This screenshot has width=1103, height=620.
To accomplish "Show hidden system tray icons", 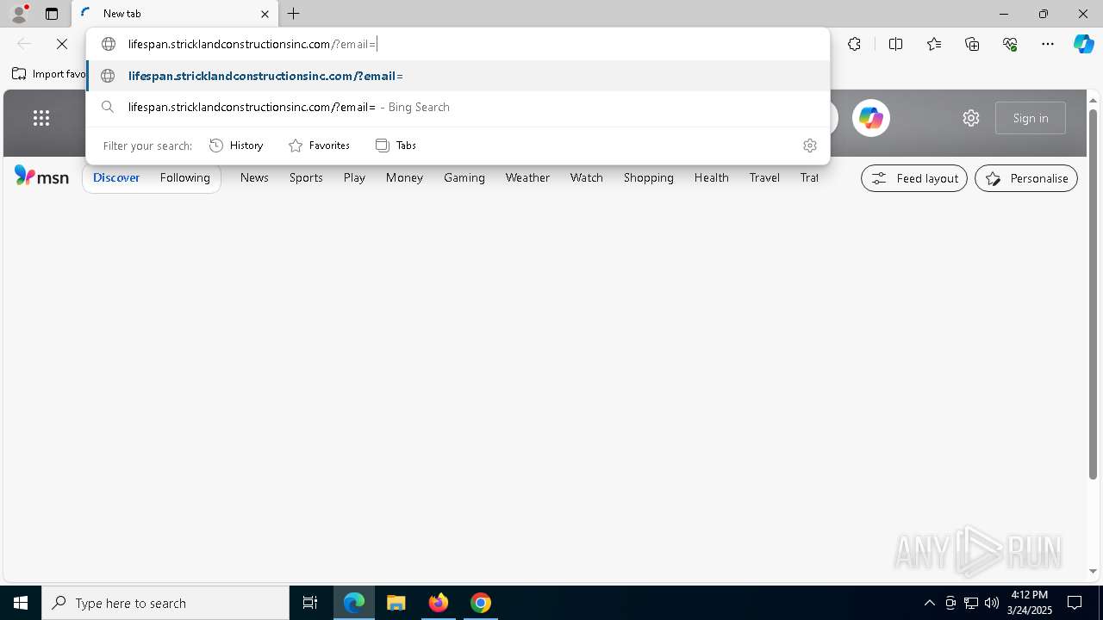I will pos(929,603).
